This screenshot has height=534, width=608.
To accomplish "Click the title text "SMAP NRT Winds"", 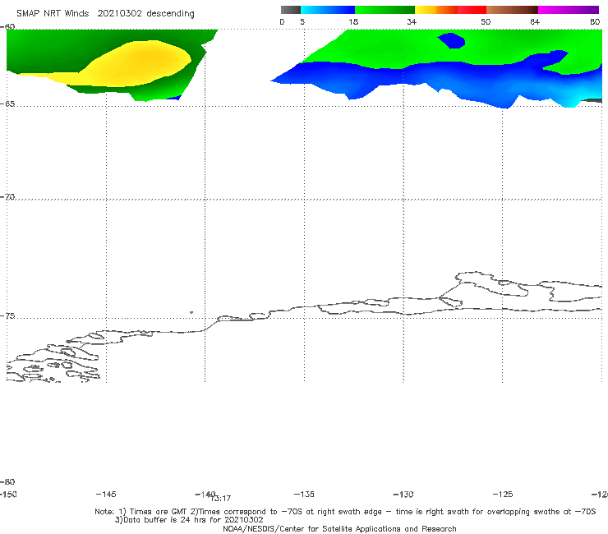I will pos(53,14).
